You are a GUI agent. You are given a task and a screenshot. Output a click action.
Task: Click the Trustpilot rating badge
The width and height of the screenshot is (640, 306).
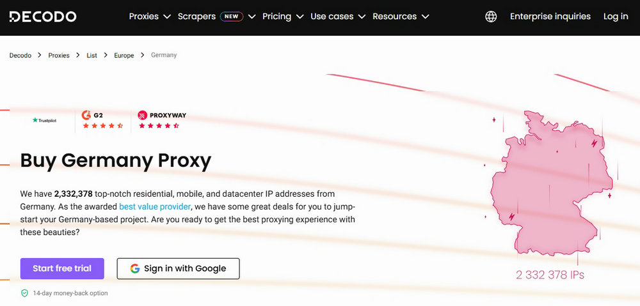45,120
